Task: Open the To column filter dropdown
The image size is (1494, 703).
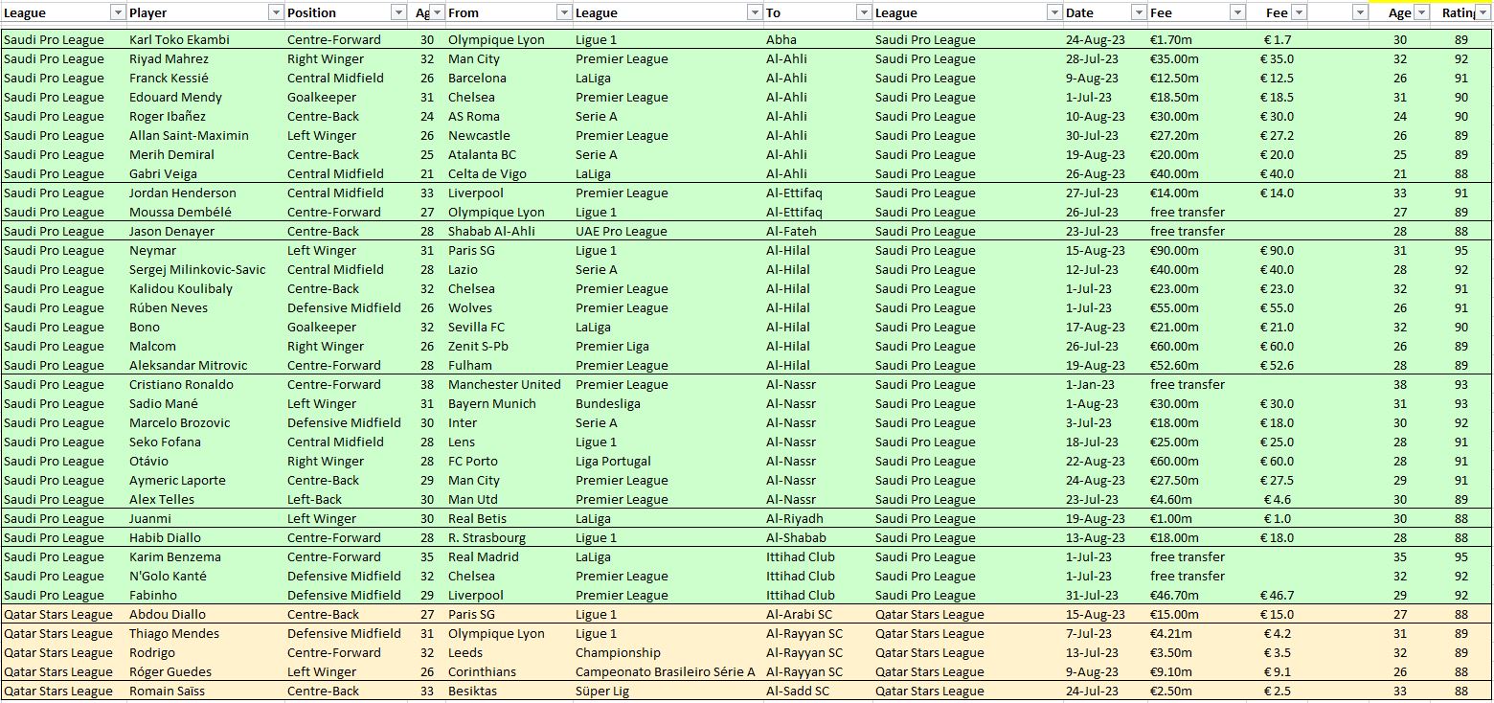Action: click(x=864, y=12)
